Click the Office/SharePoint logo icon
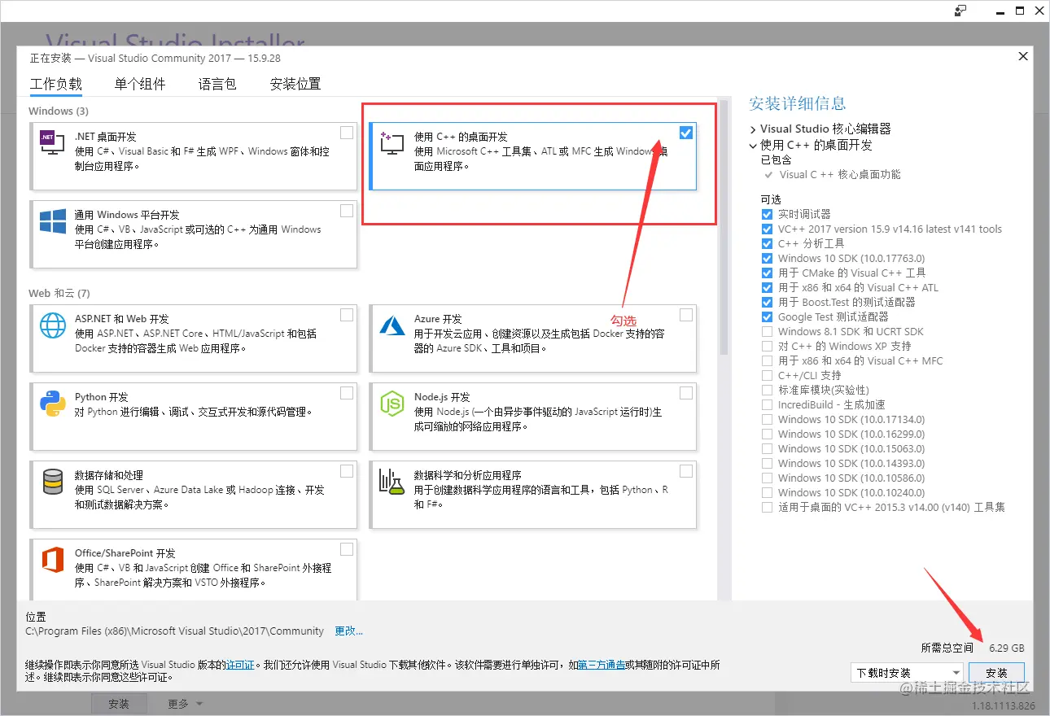Viewport: 1050px width, 716px height. point(52,561)
